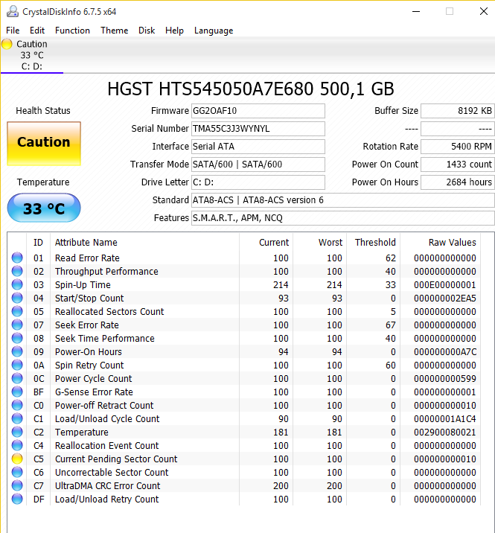Viewport: 495px width, 533px height.
Task: Open the Disk menu
Action: coord(147,31)
